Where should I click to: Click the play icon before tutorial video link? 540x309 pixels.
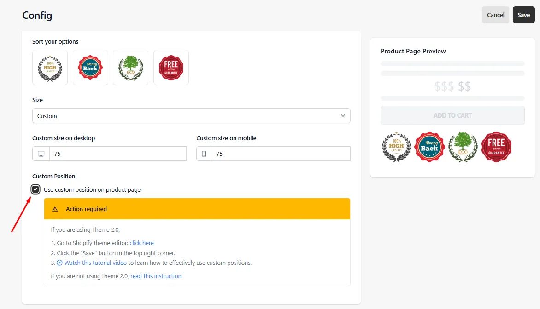click(59, 263)
